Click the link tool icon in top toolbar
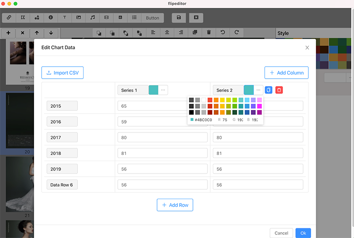 (x=9, y=18)
